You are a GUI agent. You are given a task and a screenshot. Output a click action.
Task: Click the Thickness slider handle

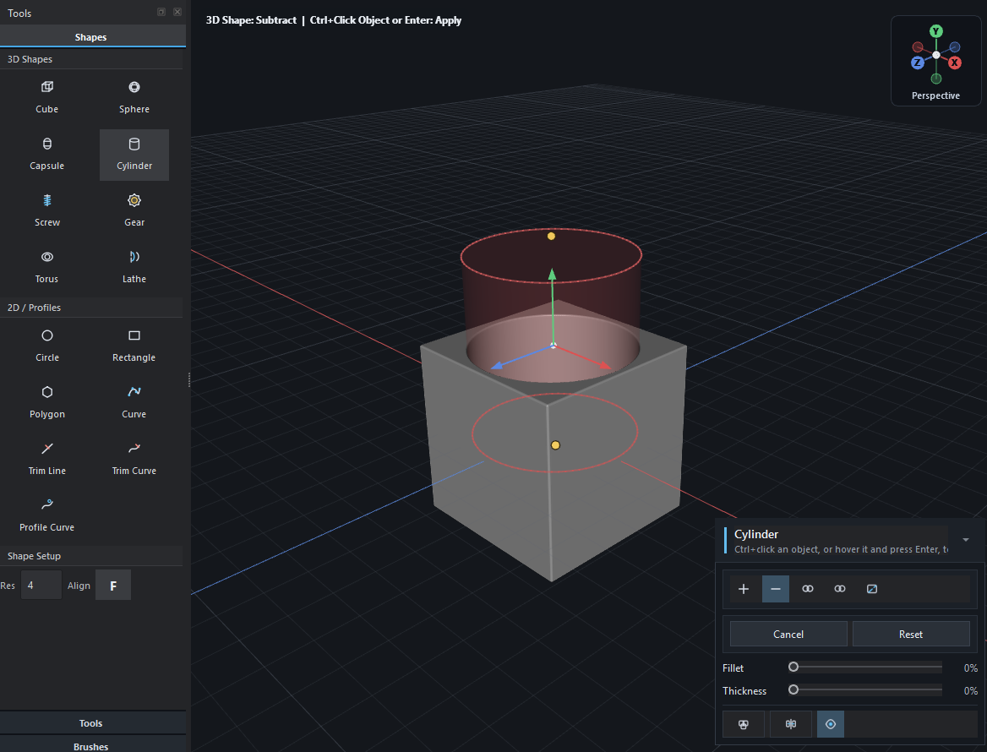point(793,689)
